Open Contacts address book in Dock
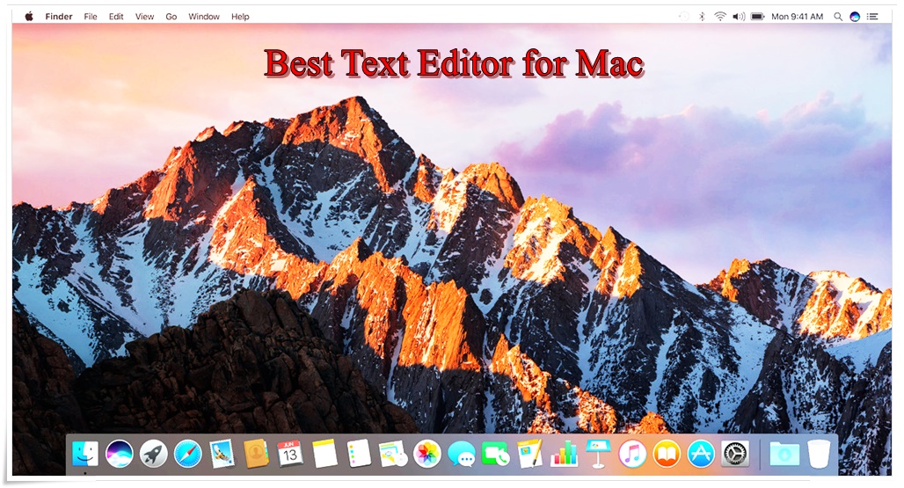 coord(256,454)
